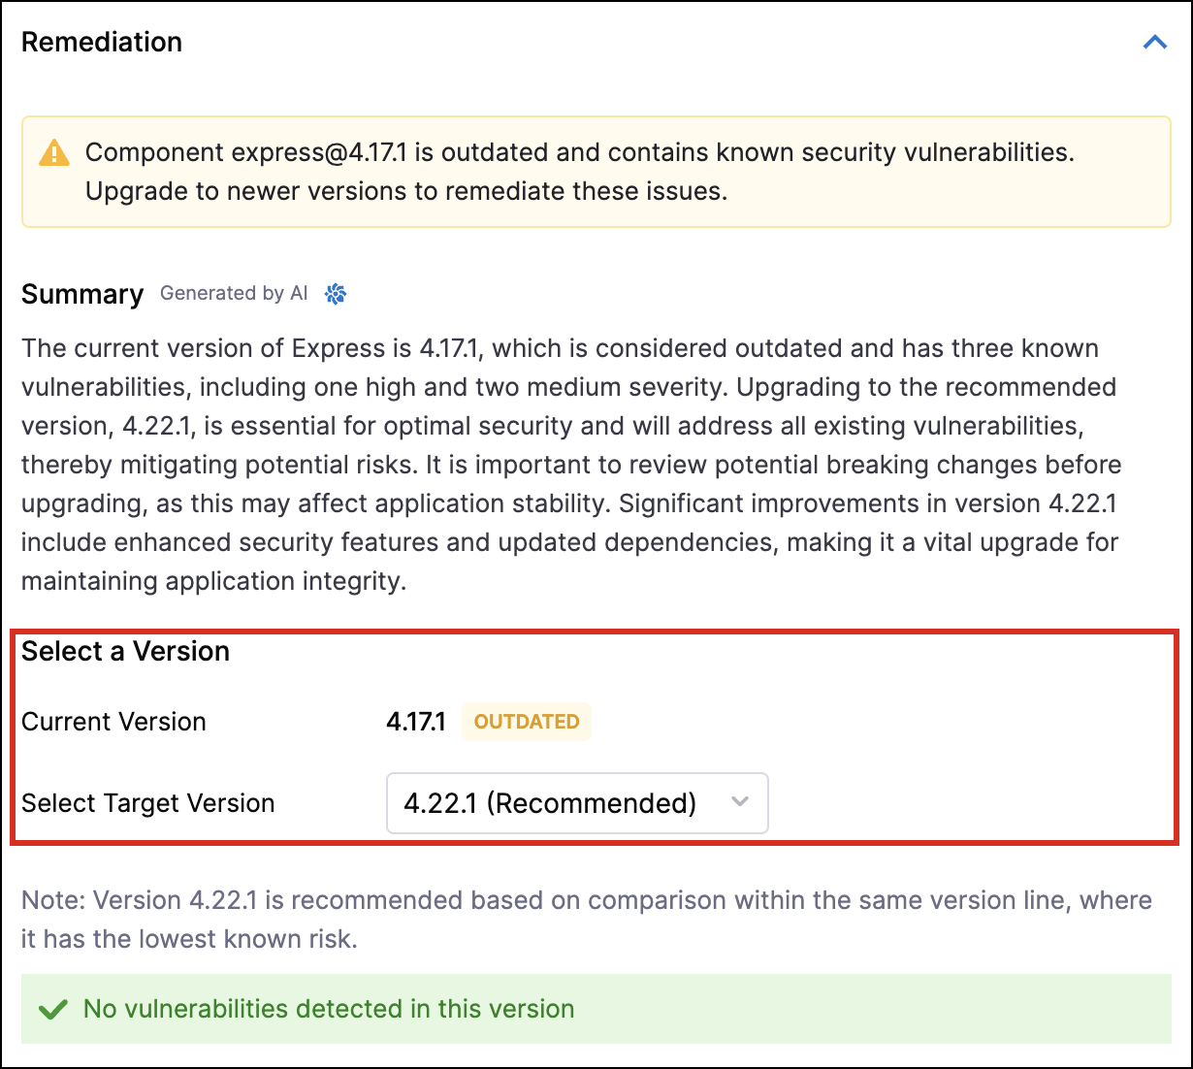This screenshot has height=1069, width=1193.
Task: Click the Current Version label
Action: coord(113,722)
